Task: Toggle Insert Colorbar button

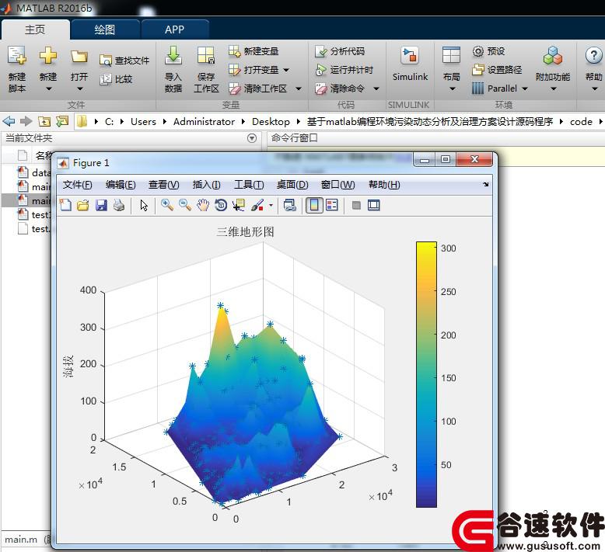Action: (314, 205)
